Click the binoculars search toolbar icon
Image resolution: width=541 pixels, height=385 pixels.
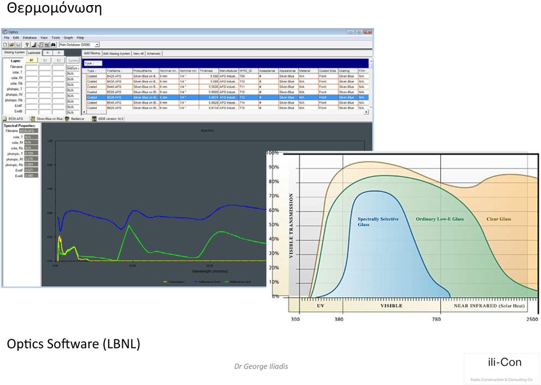[54, 45]
